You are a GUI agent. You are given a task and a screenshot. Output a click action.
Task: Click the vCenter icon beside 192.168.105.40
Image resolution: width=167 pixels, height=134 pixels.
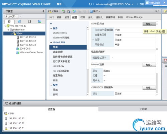pos(8,26)
